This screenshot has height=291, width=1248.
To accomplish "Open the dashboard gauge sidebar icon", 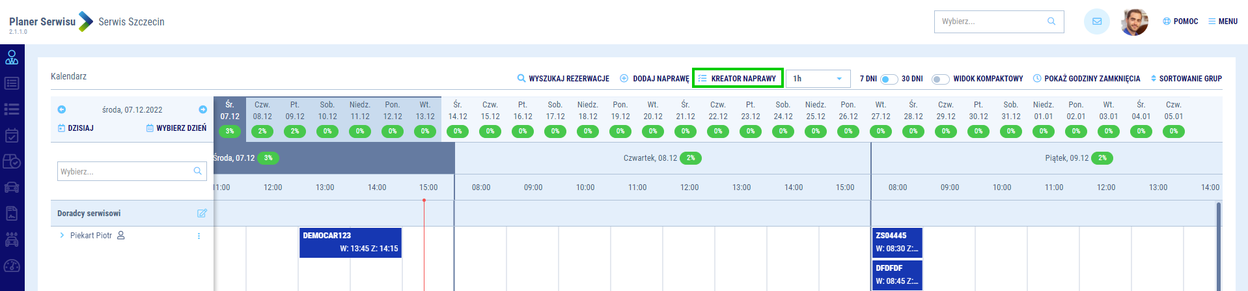I will click(x=12, y=266).
